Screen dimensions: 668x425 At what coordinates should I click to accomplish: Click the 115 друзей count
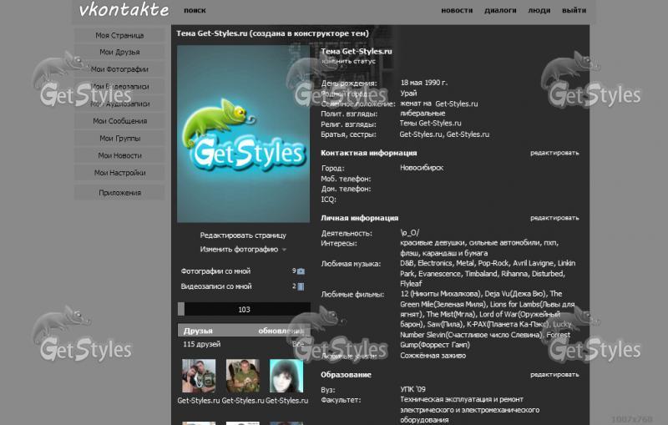(201, 344)
